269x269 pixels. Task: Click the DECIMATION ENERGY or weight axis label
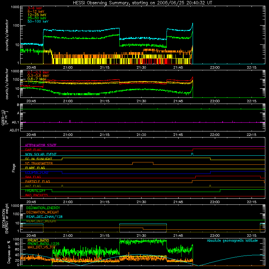tap(5, 218)
